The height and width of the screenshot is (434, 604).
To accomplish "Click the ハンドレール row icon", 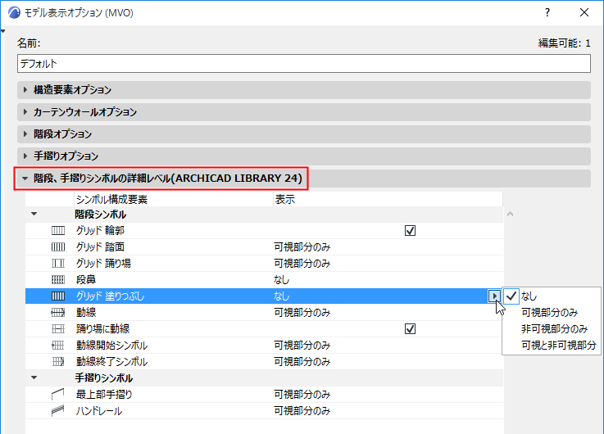I will (58, 411).
